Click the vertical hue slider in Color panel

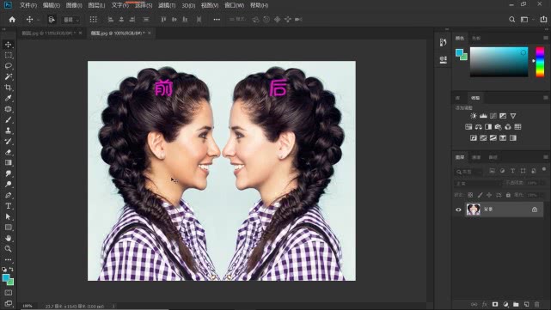[540, 62]
